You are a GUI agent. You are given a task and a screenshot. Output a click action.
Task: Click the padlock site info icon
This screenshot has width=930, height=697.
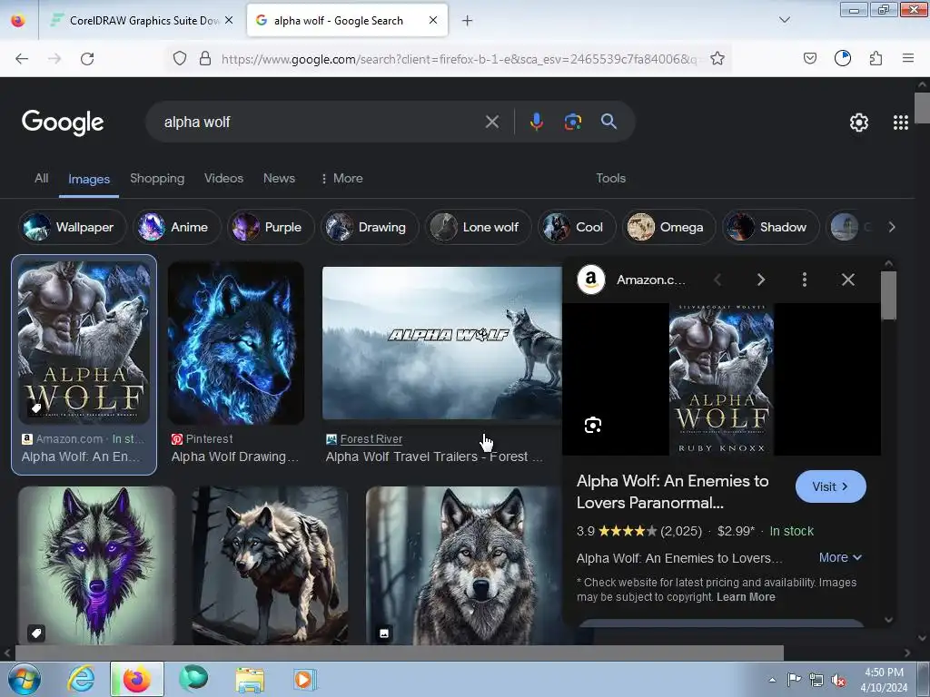[x=205, y=58]
